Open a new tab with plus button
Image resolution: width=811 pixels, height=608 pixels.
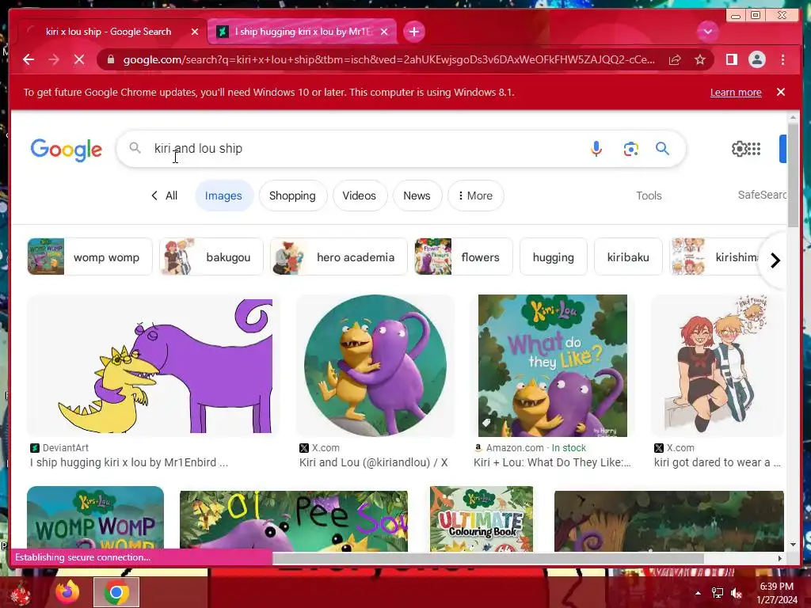click(413, 32)
